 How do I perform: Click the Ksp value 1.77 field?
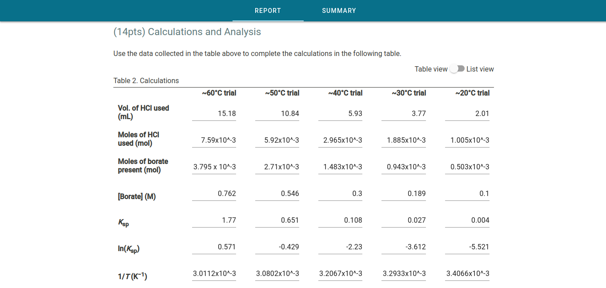(x=214, y=220)
